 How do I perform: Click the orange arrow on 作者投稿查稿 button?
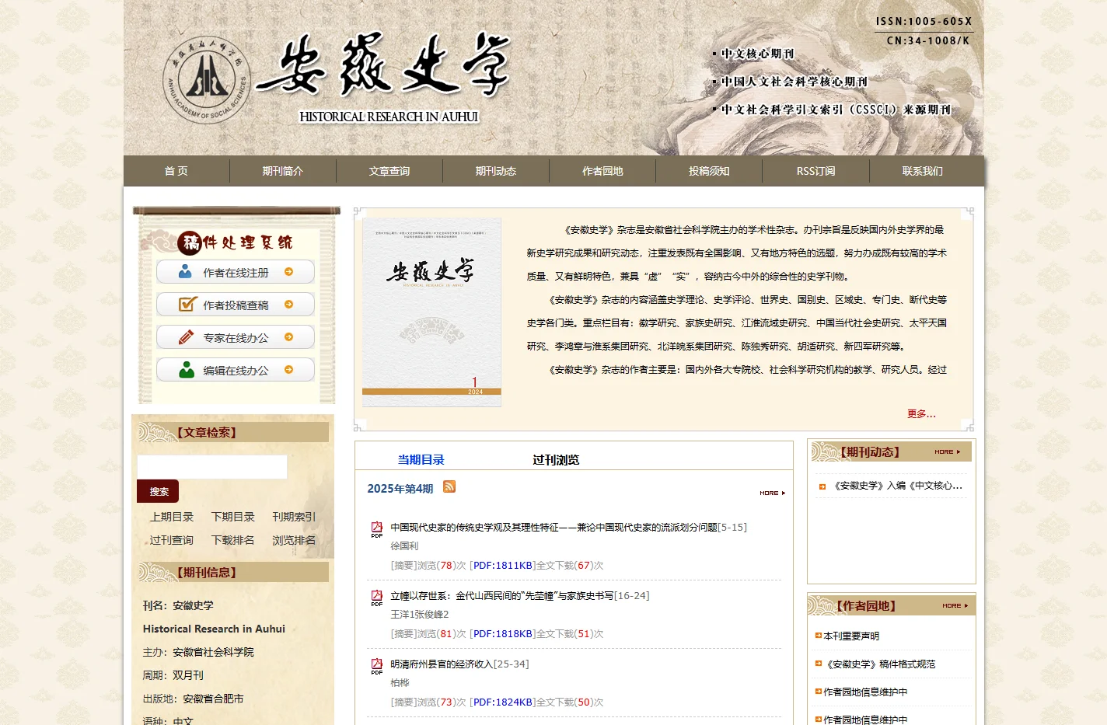coord(288,305)
